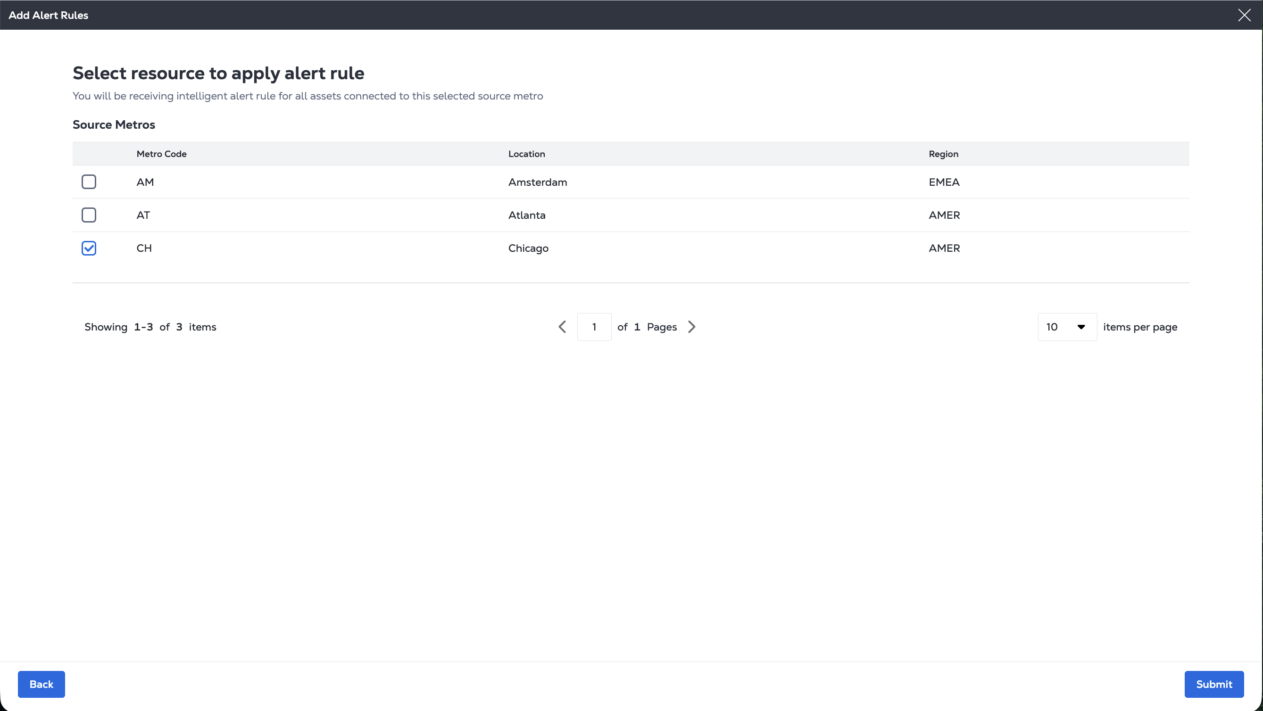Sort by Metro Code column header
Image resolution: width=1263 pixels, height=711 pixels.
[161, 154]
